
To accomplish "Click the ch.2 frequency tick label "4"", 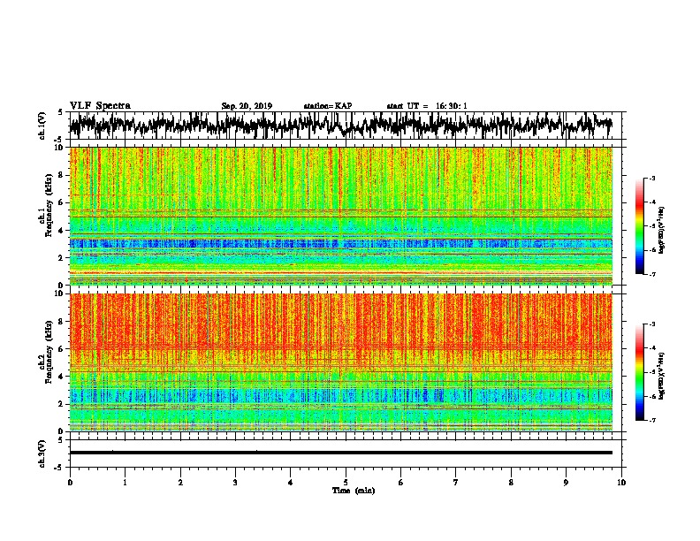I will [62, 377].
